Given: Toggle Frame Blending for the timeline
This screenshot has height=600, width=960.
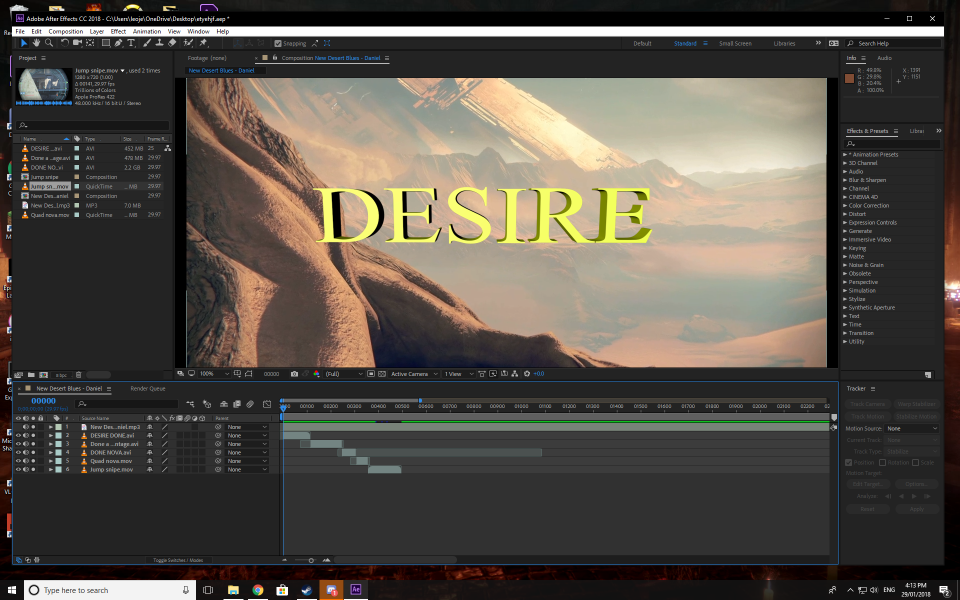Looking at the screenshot, I should [237, 404].
